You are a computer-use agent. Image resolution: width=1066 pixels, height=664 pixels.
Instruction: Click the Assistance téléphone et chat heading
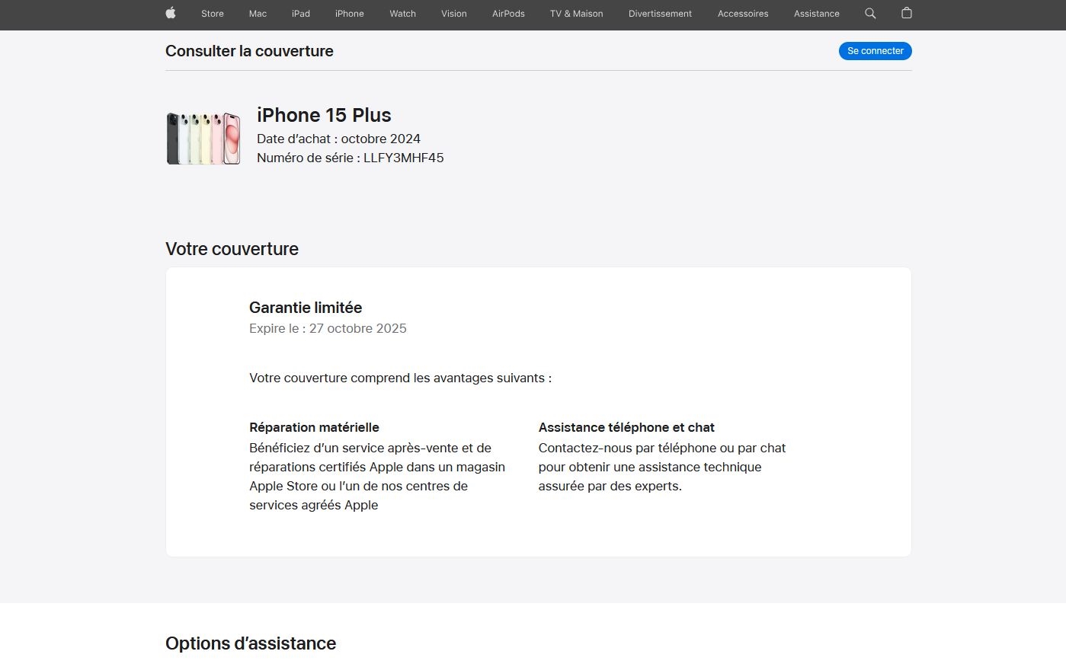click(626, 427)
